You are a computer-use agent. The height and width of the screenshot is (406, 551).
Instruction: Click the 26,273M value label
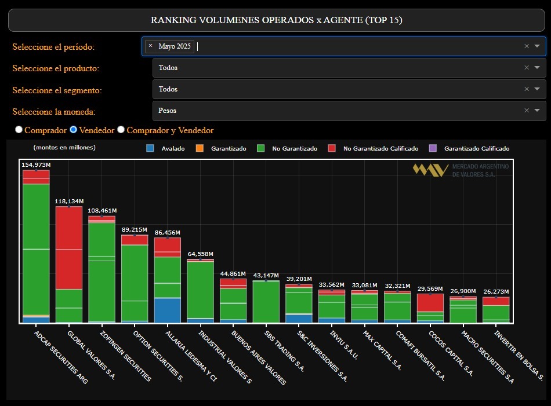[496, 291]
